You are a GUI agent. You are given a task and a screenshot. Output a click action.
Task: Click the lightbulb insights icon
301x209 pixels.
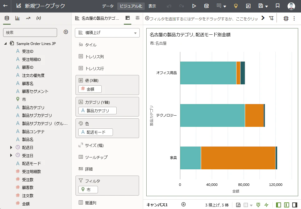(x=236, y=6)
